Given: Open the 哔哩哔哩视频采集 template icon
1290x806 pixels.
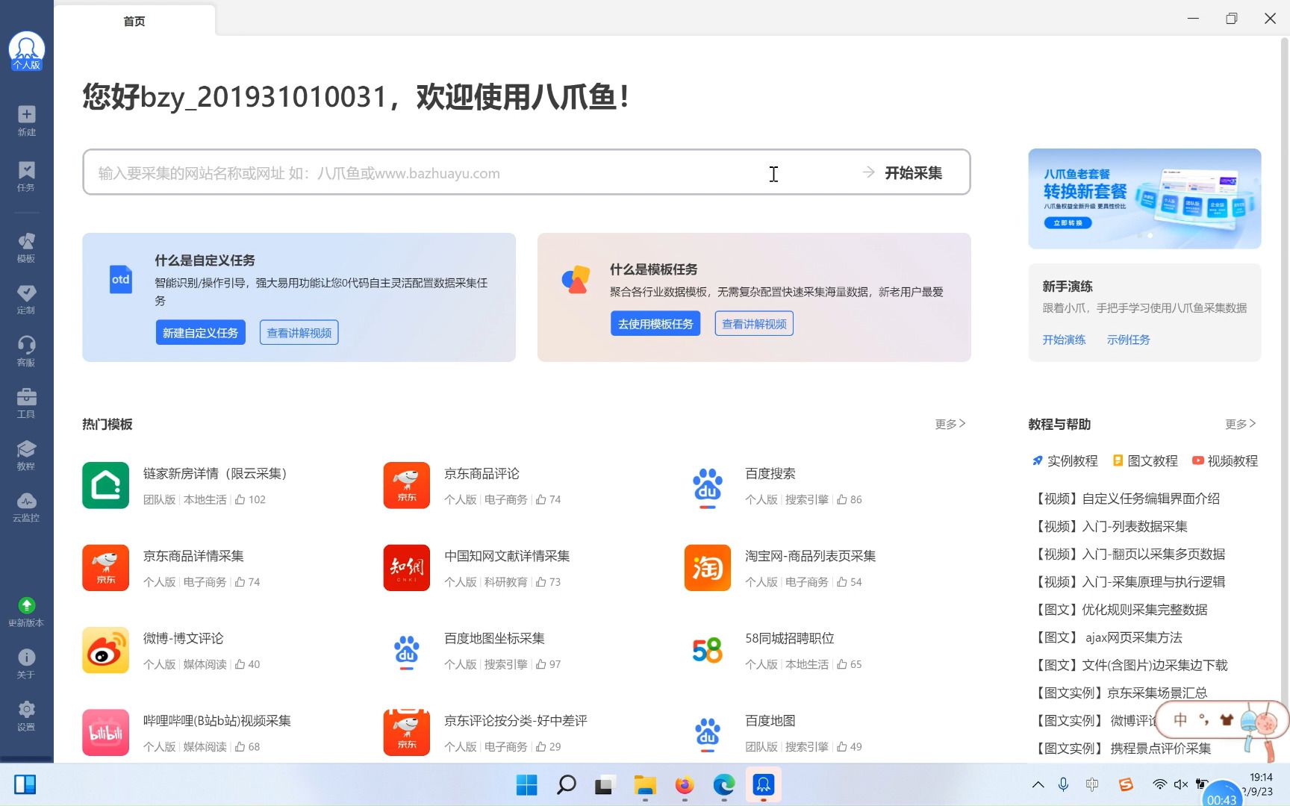Looking at the screenshot, I should [x=105, y=733].
